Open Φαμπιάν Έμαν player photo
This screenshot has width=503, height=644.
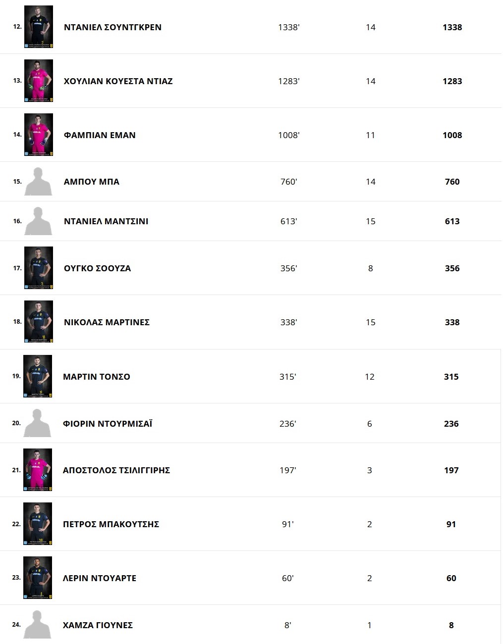pyautogui.click(x=39, y=135)
